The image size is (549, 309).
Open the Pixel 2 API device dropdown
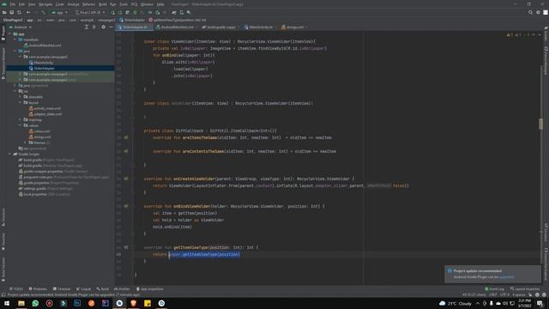point(90,12)
